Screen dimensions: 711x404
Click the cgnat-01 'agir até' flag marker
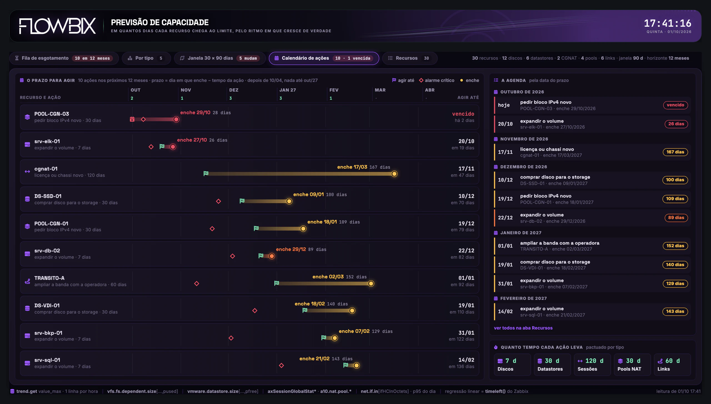point(206,173)
